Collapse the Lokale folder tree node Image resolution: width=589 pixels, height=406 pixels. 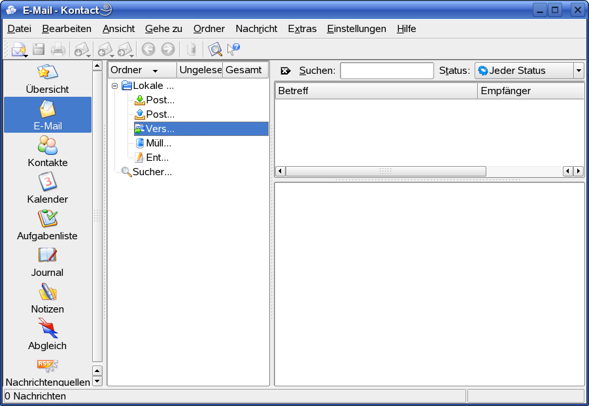[115, 86]
